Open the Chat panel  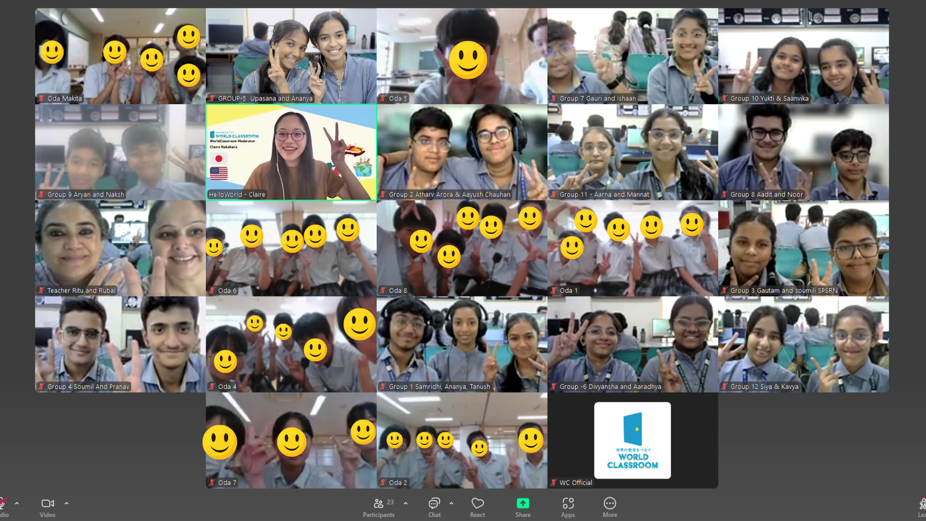[434, 507]
